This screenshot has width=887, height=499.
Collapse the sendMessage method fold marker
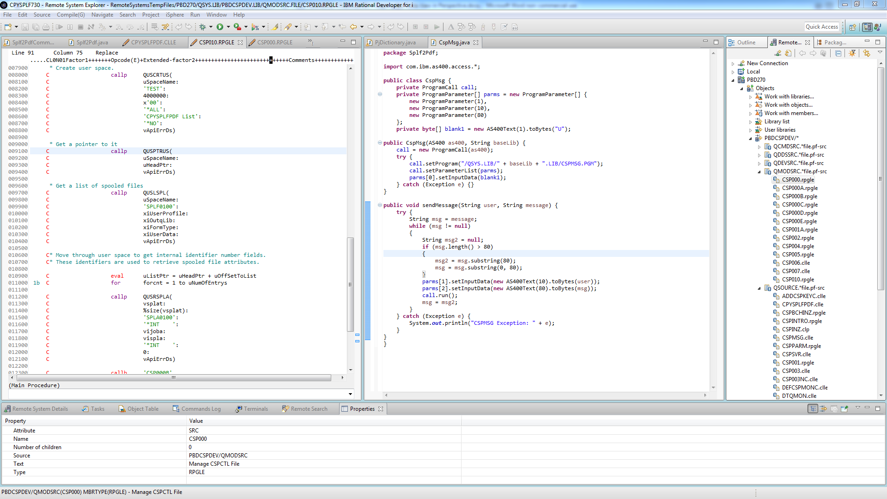coord(380,205)
